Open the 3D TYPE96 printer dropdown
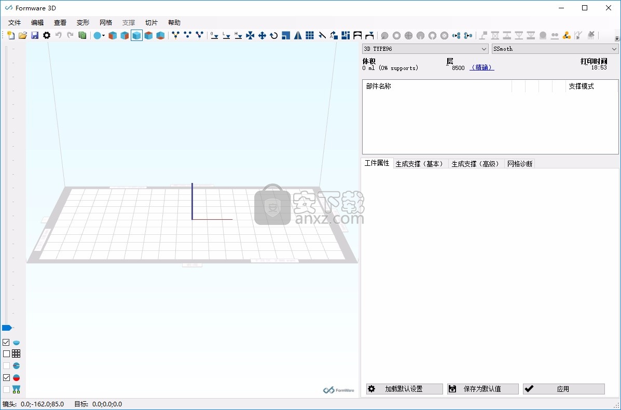 [x=425, y=49]
